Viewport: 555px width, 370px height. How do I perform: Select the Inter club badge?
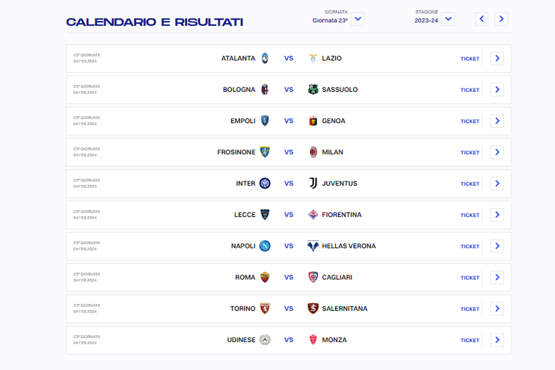click(x=265, y=184)
